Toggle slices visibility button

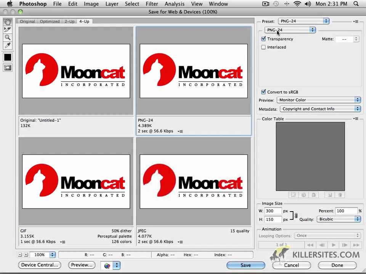pyautogui.click(x=8, y=68)
